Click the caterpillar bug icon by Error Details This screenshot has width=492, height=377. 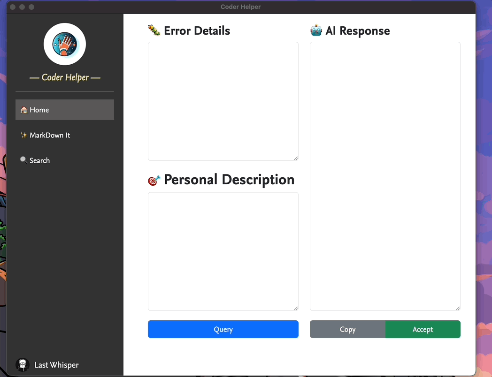pos(154,30)
